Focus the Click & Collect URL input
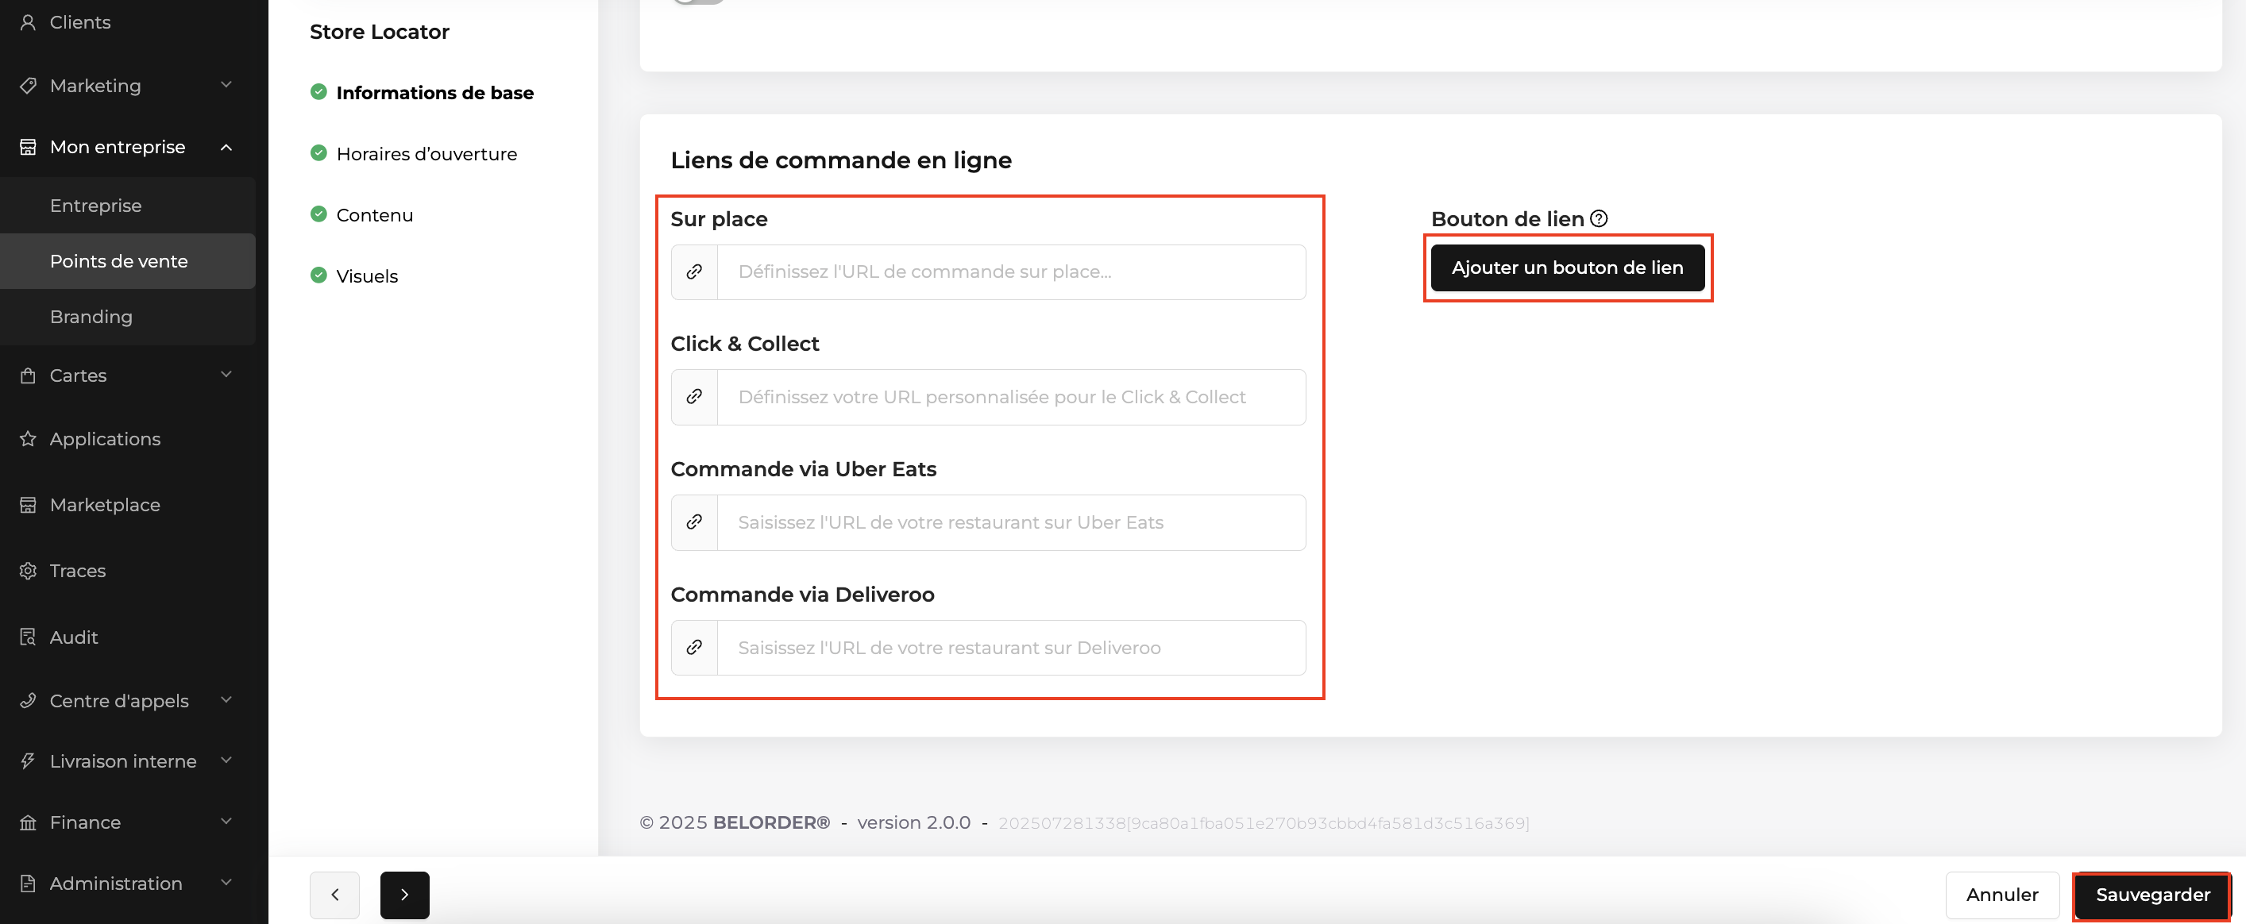 click(1011, 397)
